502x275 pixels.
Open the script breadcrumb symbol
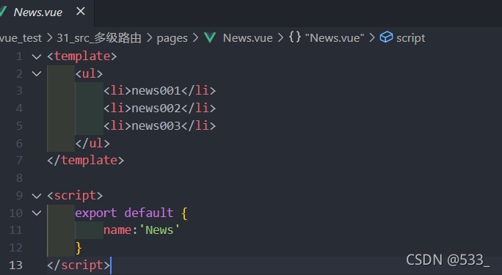click(410, 38)
